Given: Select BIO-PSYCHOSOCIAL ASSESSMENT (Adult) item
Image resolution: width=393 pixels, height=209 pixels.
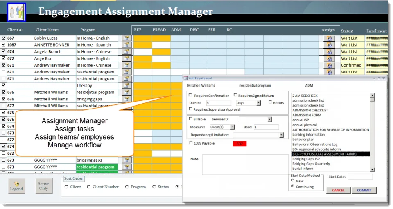Looking at the screenshot, I should [x=331, y=154].
